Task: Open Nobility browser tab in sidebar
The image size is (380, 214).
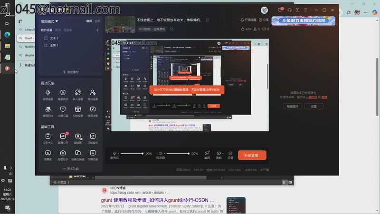Action: click(26, 47)
